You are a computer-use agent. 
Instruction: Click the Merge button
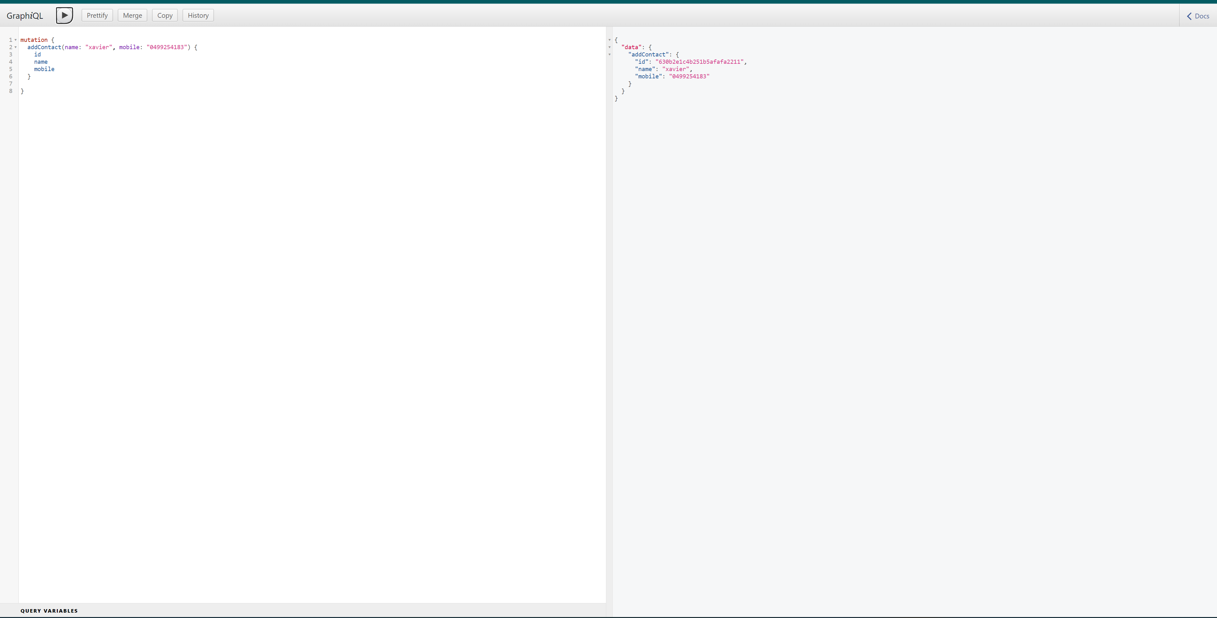tap(132, 15)
